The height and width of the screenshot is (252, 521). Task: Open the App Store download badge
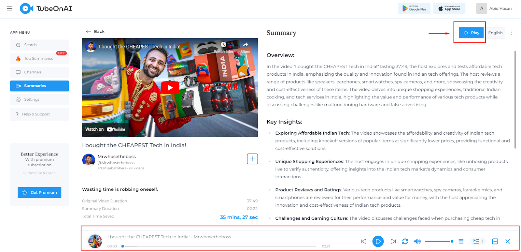coord(449,8)
